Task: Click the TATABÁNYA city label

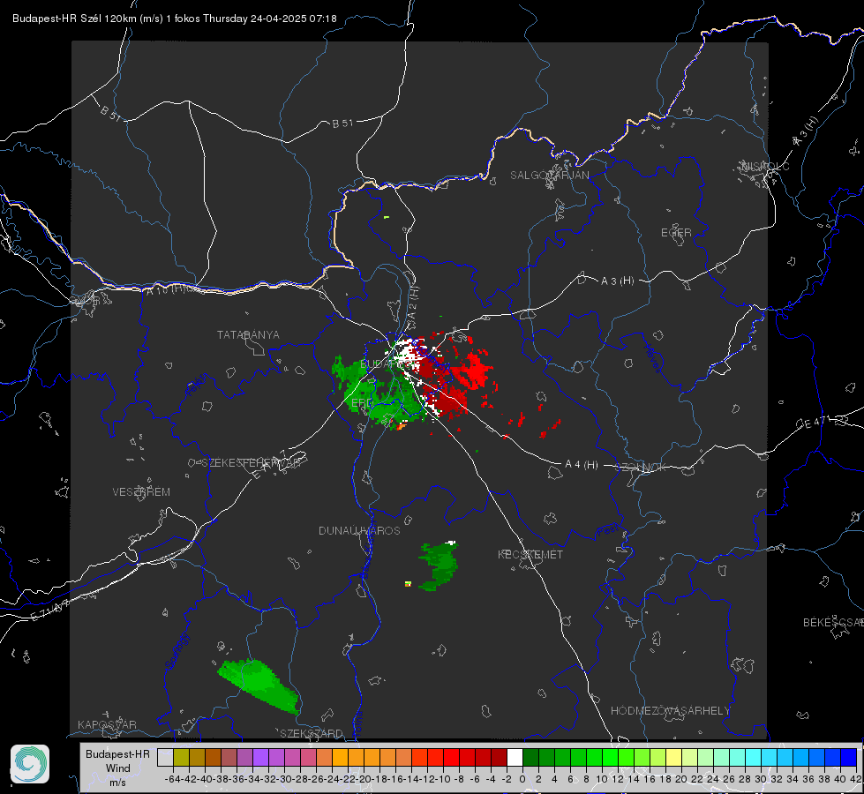Action: 248,334
